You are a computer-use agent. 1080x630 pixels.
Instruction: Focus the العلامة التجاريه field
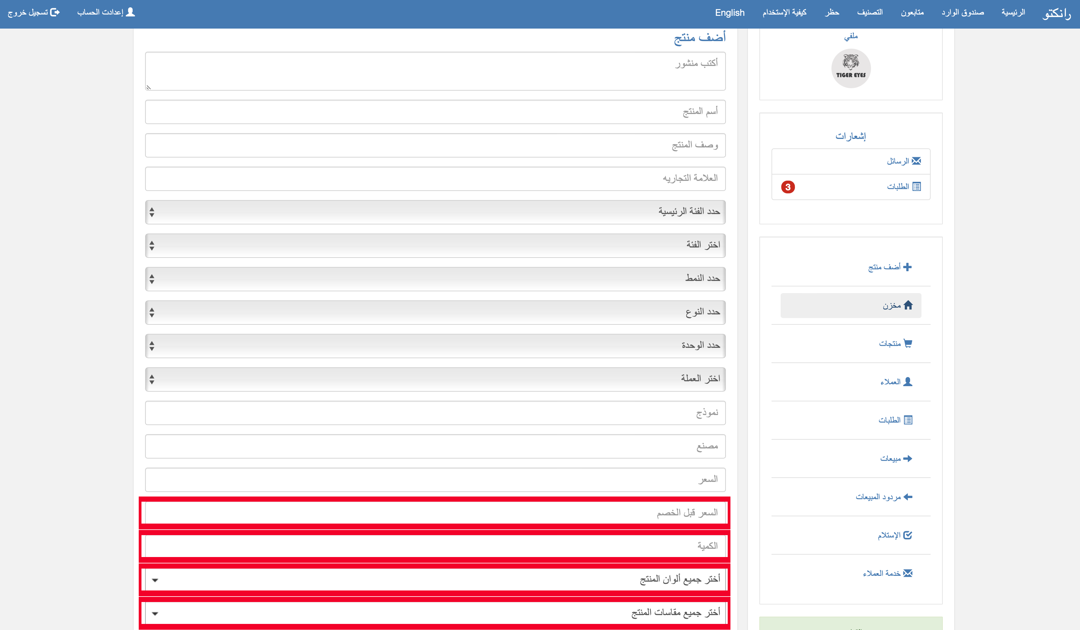pyautogui.click(x=435, y=178)
